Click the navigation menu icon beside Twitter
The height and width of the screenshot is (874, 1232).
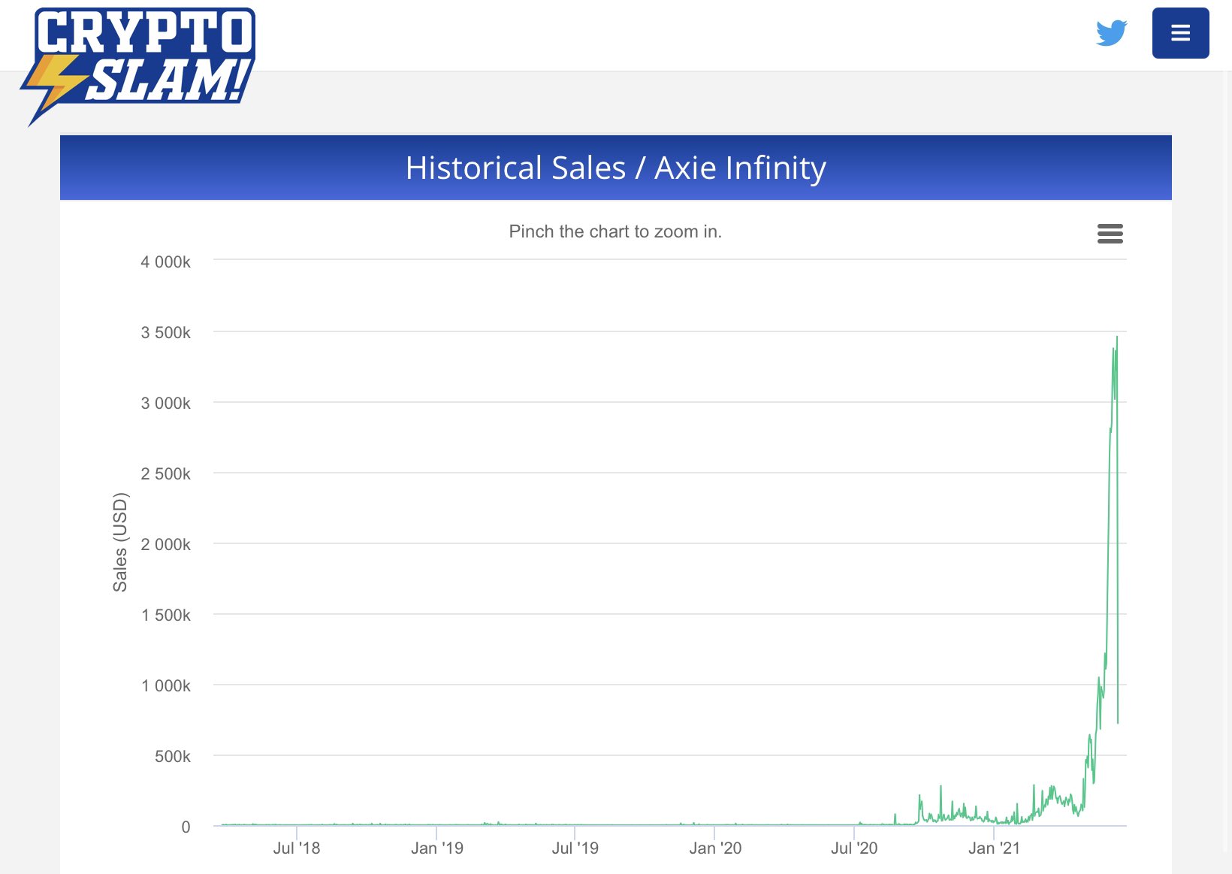(1180, 32)
